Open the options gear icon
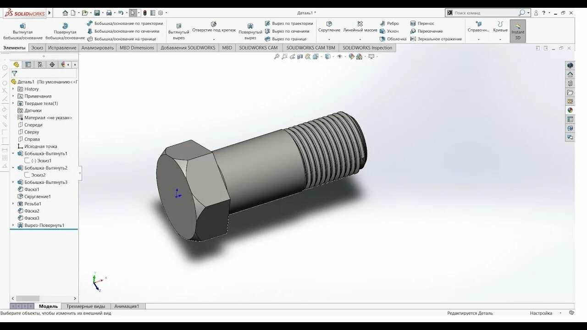587x330 pixels. (x=161, y=13)
